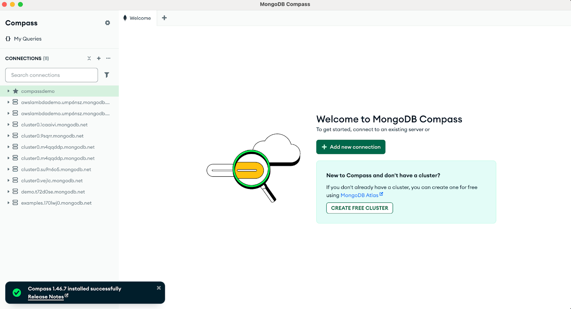The height and width of the screenshot is (309, 571).
Task: Collapse all connections in sidebar
Action: coord(89,58)
